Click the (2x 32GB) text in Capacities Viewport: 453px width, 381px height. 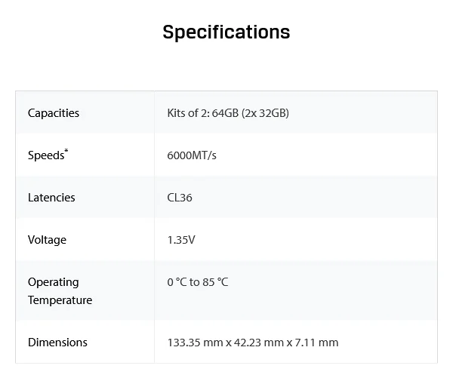(265, 113)
